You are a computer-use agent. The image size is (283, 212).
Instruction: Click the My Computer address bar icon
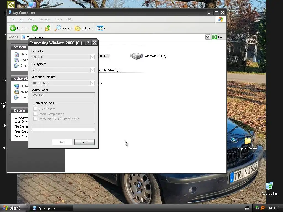(x=24, y=37)
